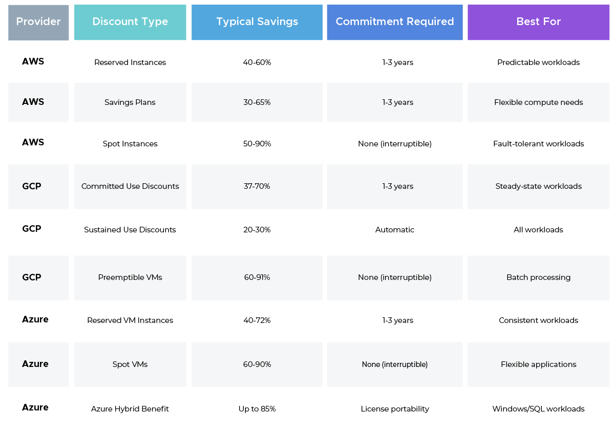
Task: Click the Automatic commitment cell
Action: (394, 229)
